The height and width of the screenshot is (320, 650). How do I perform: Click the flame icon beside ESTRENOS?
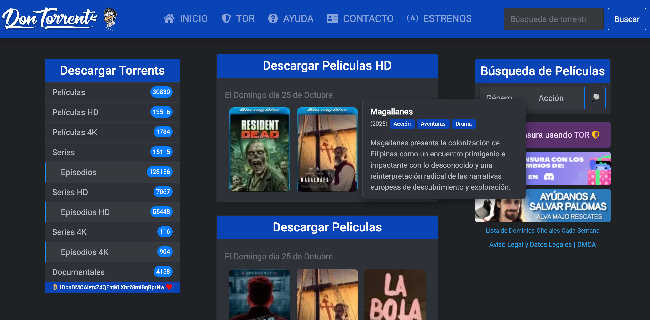point(413,19)
